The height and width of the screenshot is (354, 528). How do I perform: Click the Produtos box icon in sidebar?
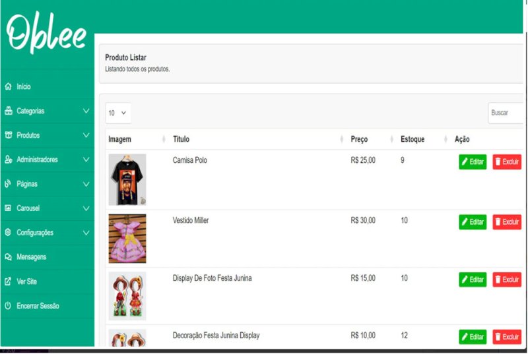point(8,135)
